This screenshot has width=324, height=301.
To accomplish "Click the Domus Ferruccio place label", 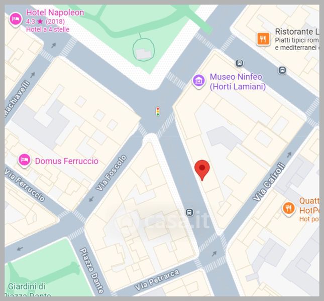I will [66, 161].
